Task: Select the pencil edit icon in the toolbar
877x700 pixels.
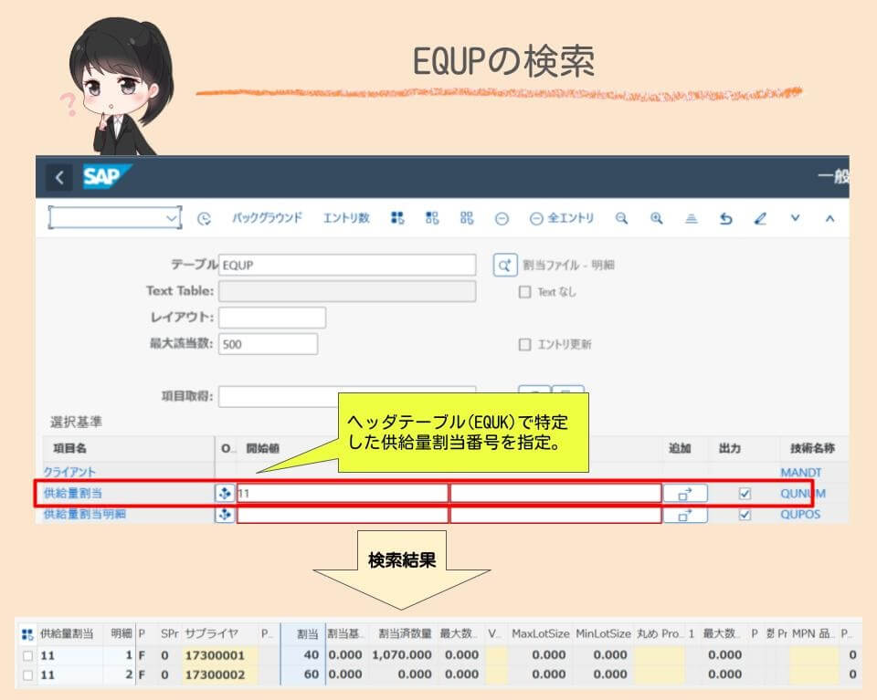Action: (x=760, y=218)
